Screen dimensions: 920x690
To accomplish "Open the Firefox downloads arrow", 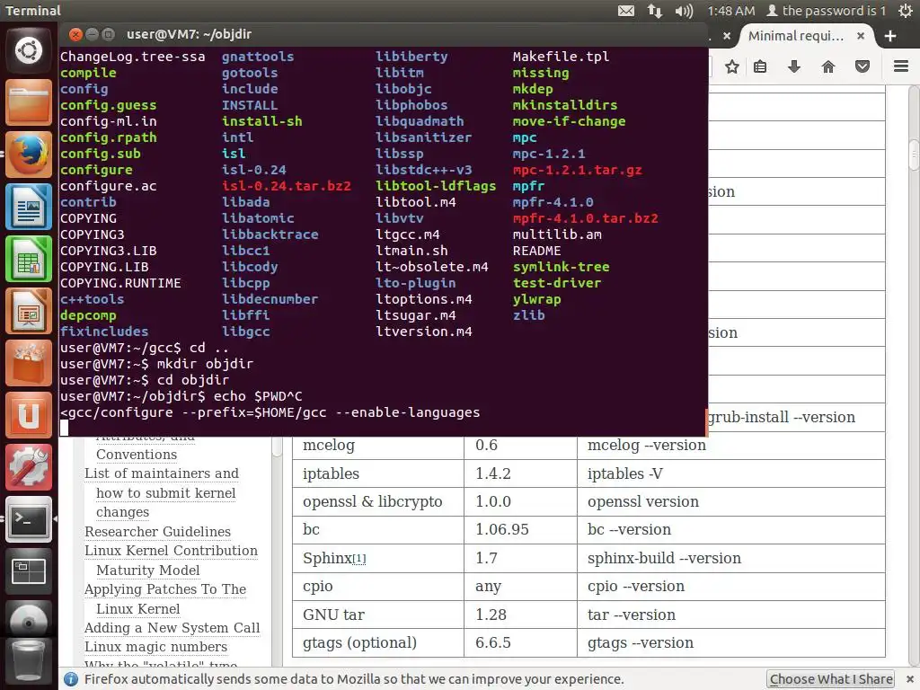I will pyautogui.click(x=794, y=66).
